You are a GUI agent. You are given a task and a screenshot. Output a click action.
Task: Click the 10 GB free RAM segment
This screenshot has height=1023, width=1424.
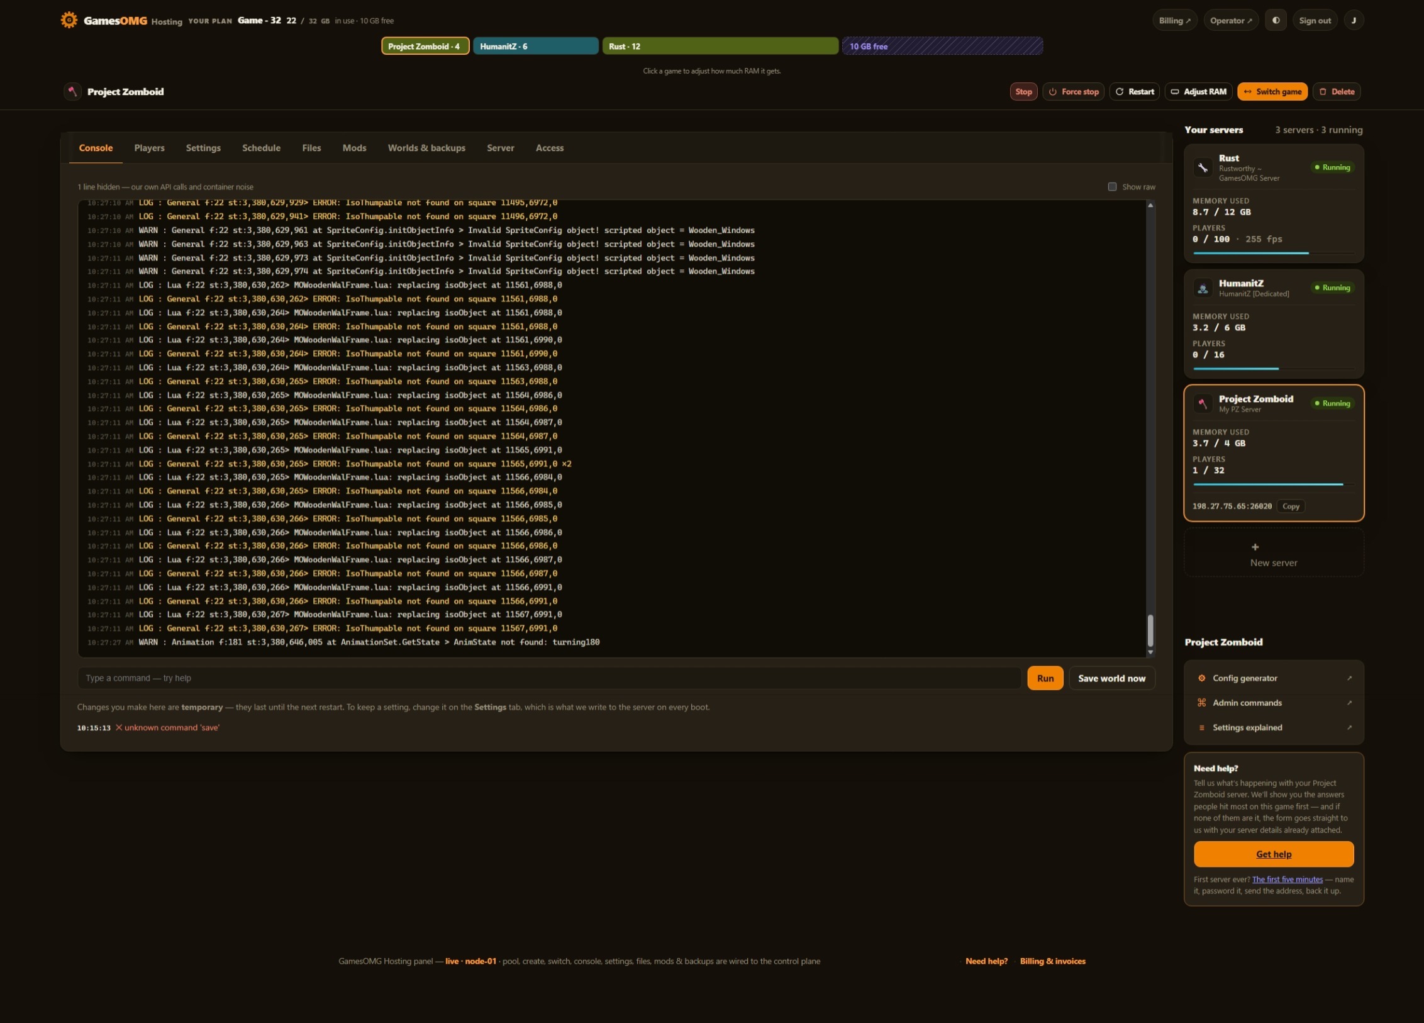[x=942, y=46]
